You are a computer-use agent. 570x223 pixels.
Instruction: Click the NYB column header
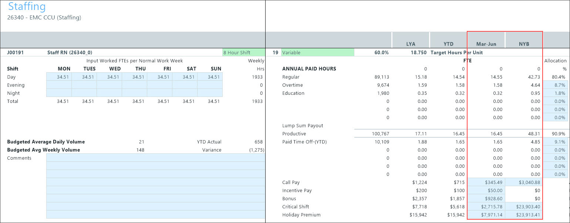click(524, 44)
